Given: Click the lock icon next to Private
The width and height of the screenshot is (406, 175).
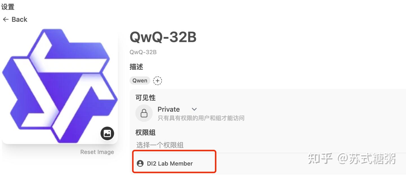Looking at the screenshot, I should pyautogui.click(x=144, y=113).
